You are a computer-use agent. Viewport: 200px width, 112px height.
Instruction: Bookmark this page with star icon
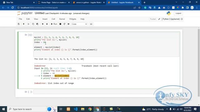tap(139, 7)
